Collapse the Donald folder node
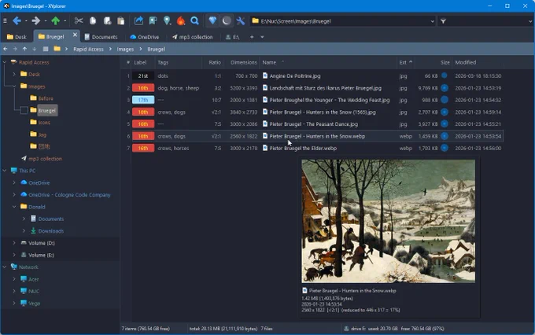 pyautogui.click(x=14, y=207)
